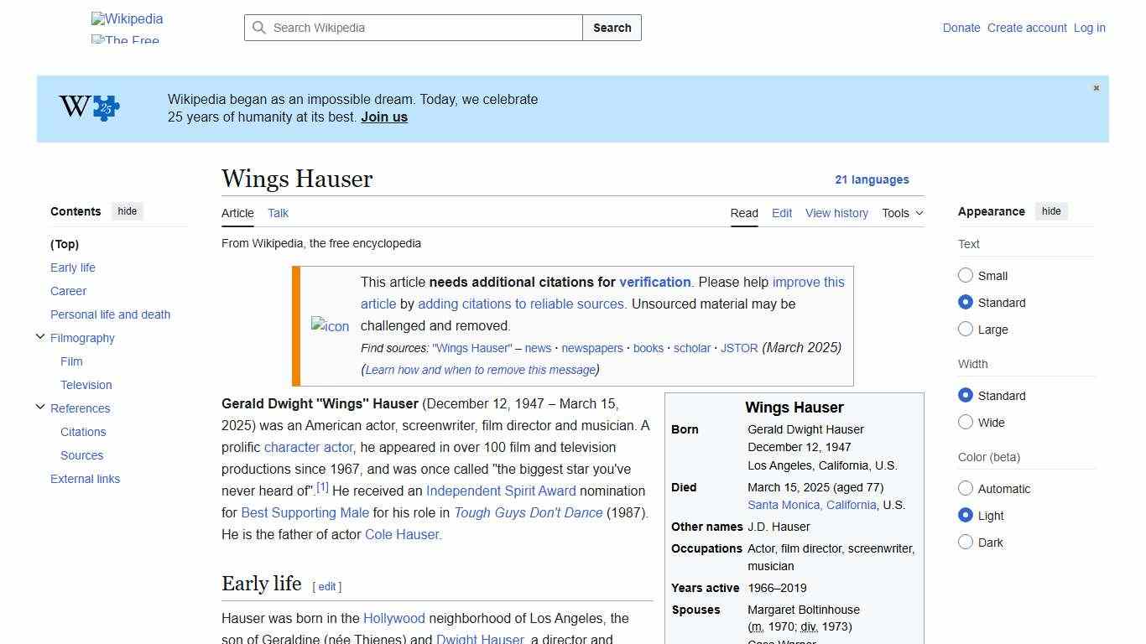Collapse the References section in Contents

[40, 407]
